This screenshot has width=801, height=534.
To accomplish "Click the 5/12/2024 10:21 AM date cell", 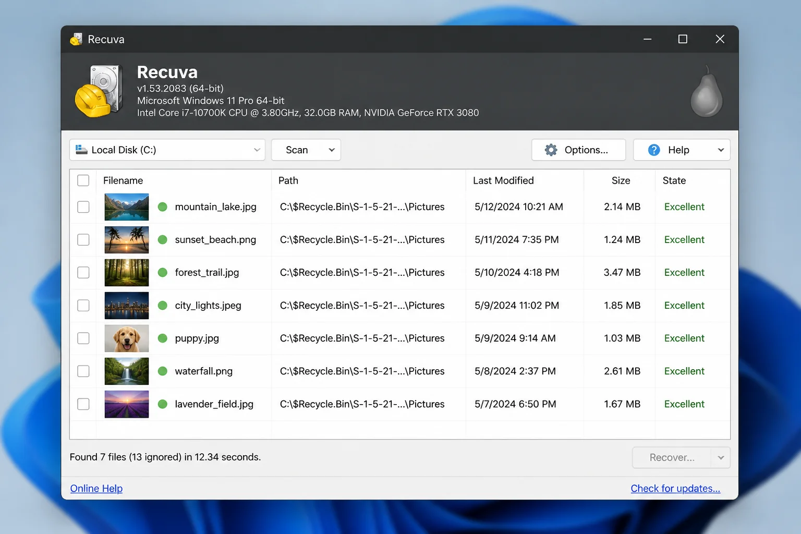I will [x=519, y=207].
